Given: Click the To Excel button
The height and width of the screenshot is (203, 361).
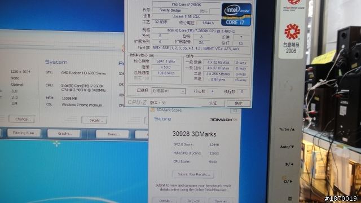Looking at the screenshot, I should (x=193, y=201).
